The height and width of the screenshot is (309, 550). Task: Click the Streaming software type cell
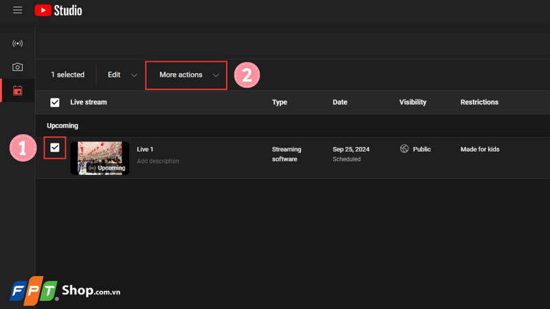point(287,154)
